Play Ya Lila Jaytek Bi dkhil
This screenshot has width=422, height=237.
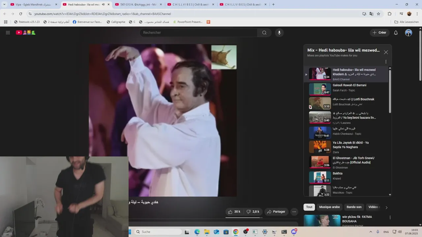(346, 147)
